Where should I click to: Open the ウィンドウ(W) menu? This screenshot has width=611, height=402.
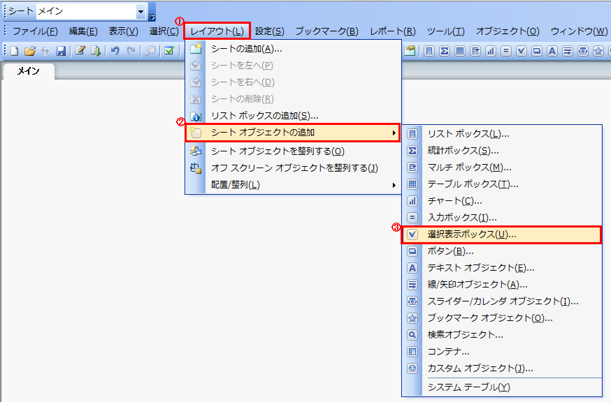pos(579,31)
